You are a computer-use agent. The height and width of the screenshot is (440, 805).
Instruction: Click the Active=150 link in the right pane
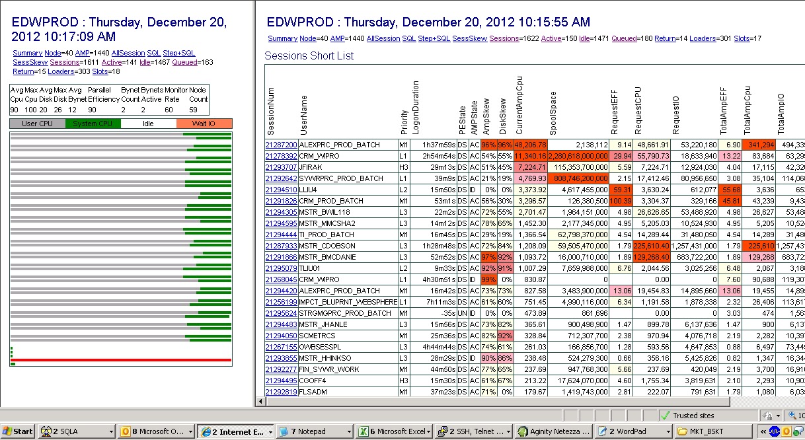click(551, 38)
